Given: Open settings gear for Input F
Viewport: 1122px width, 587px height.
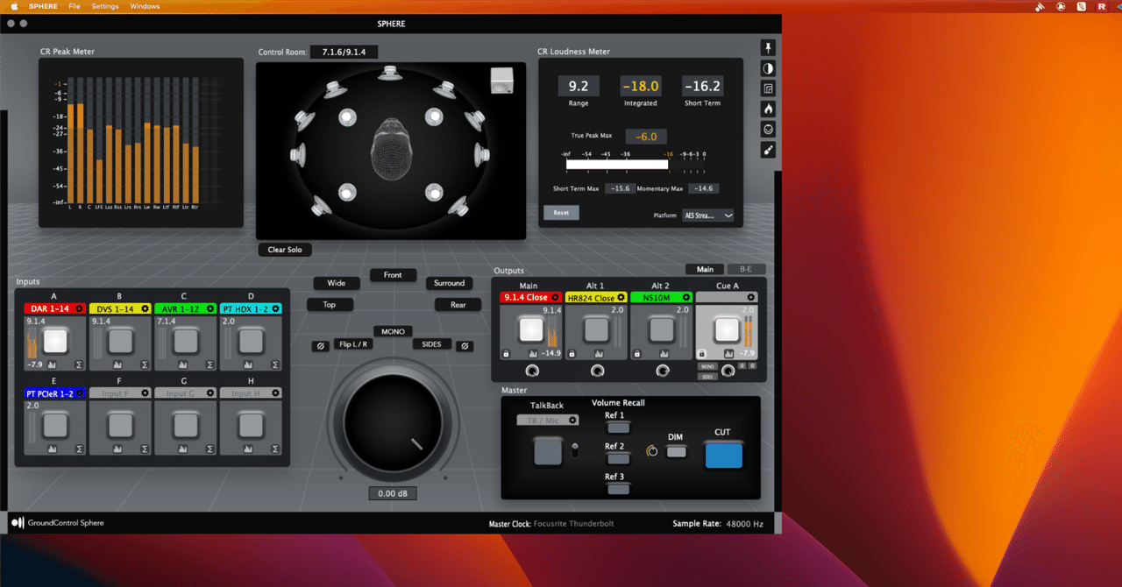Looking at the screenshot, I should 145,393.
